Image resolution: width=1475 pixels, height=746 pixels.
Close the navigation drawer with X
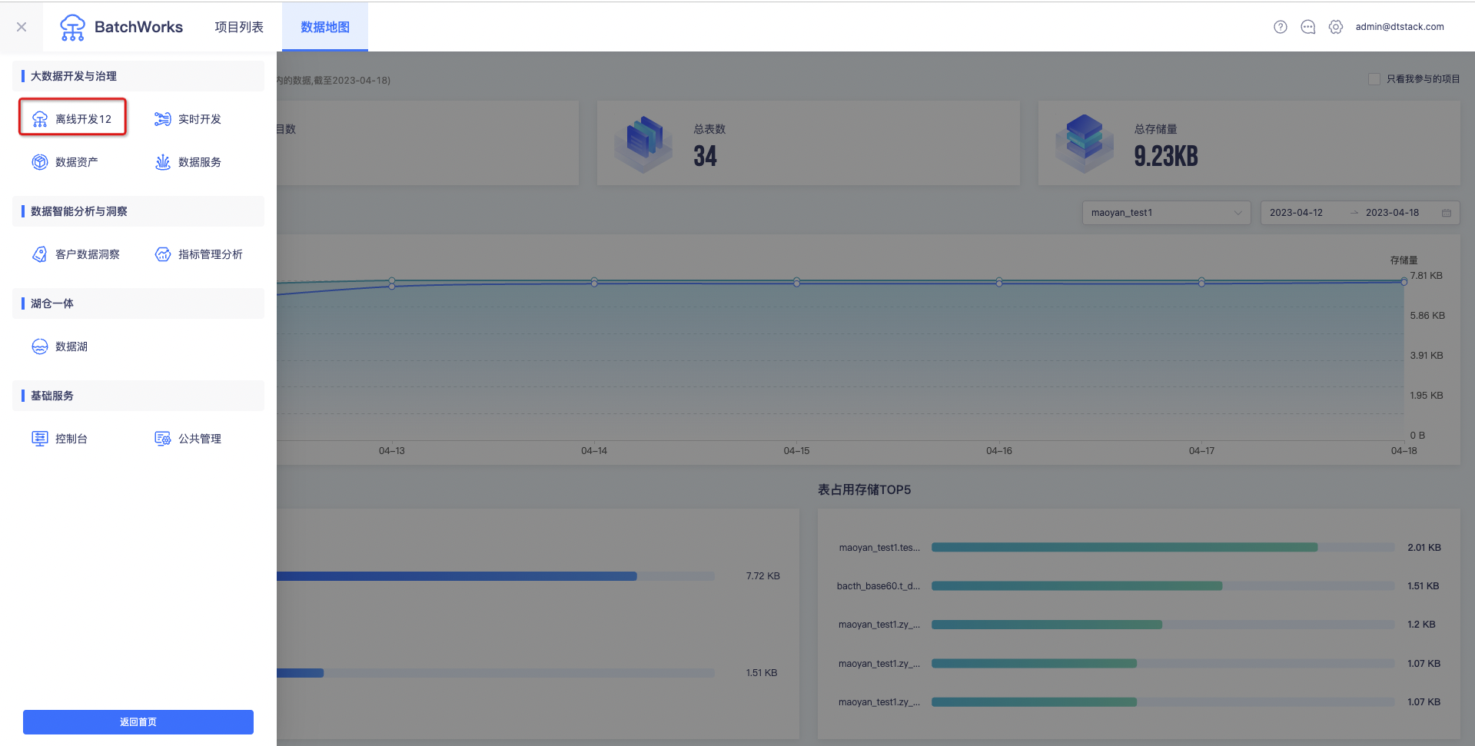click(x=22, y=27)
